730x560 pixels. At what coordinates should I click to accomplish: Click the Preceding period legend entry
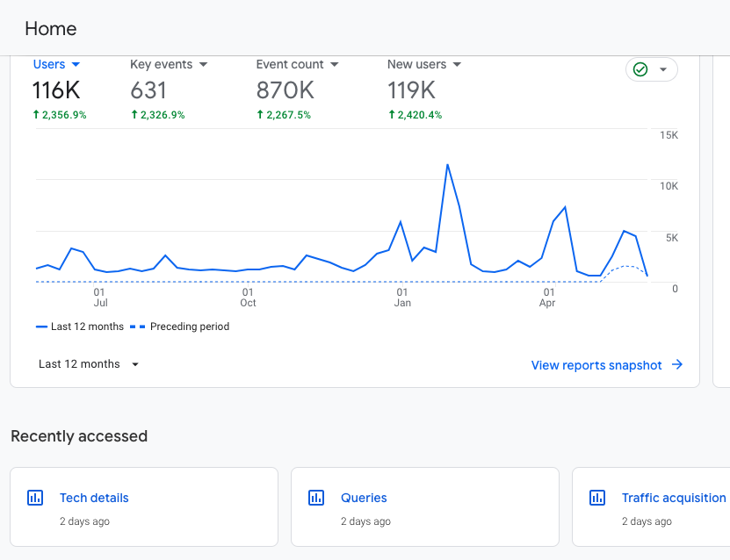[180, 327]
